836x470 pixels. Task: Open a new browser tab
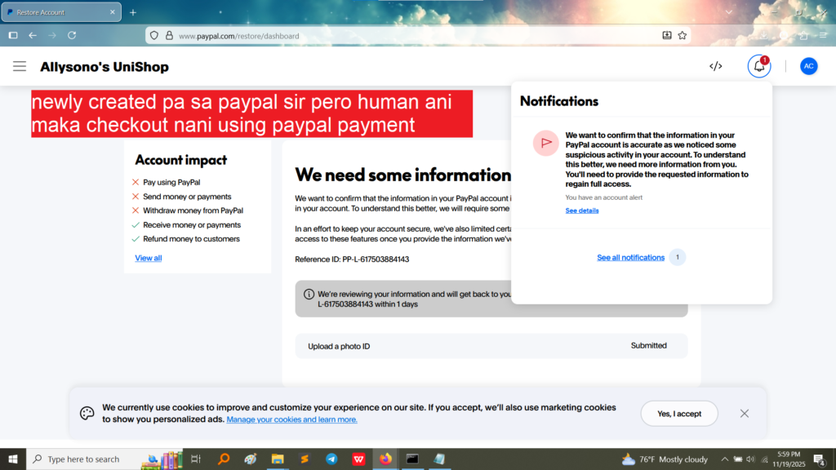point(133,12)
